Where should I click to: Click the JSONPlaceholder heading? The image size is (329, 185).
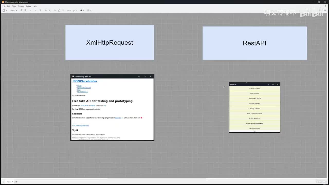pyautogui.click(x=85, y=81)
